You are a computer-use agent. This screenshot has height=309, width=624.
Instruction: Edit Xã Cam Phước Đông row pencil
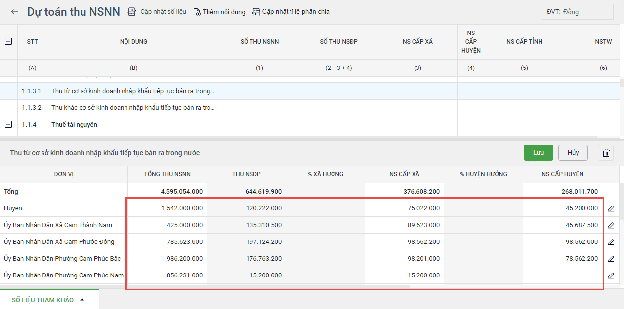click(611, 242)
